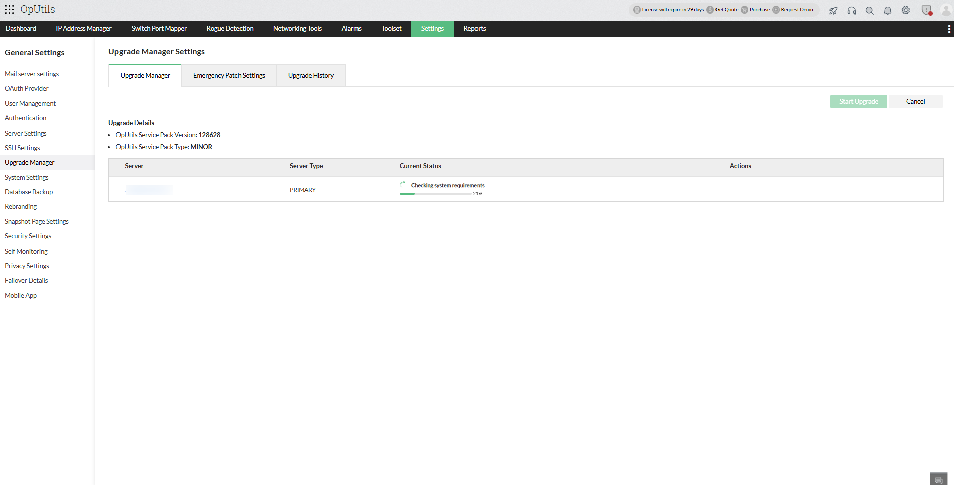Select the Settings item in the navigation bar
This screenshot has height=485, width=954.
tap(432, 29)
